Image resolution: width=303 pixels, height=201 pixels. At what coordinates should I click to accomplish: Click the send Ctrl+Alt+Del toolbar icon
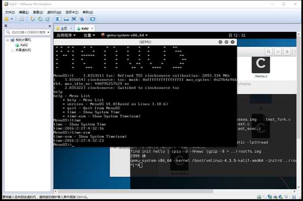click(x=21, y=19)
